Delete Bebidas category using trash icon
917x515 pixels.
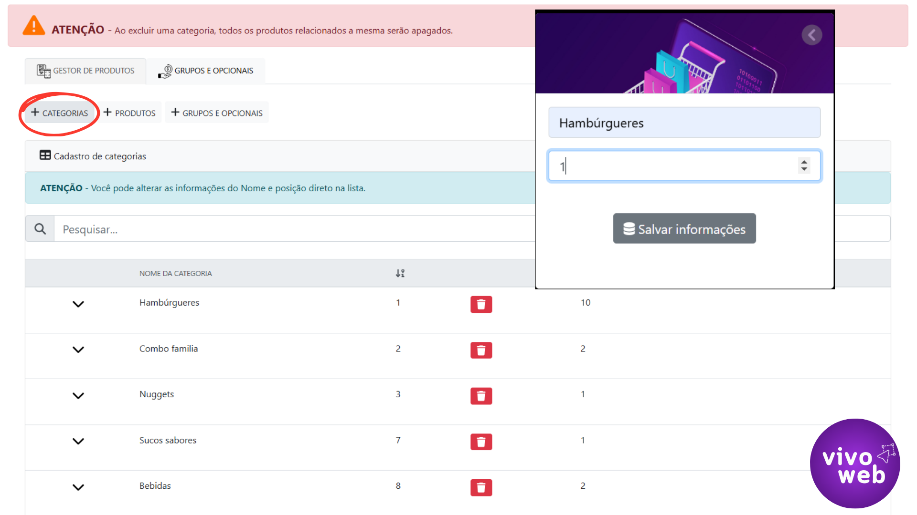(481, 487)
